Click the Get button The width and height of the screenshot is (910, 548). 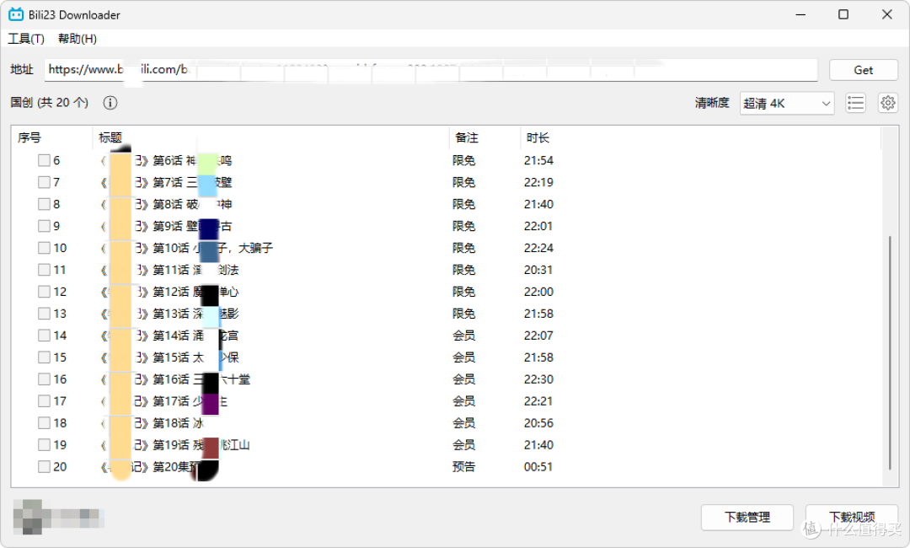(x=864, y=70)
